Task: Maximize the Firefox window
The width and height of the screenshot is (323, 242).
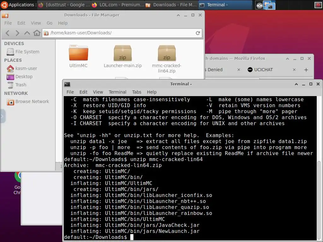Action: click(x=302, y=59)
